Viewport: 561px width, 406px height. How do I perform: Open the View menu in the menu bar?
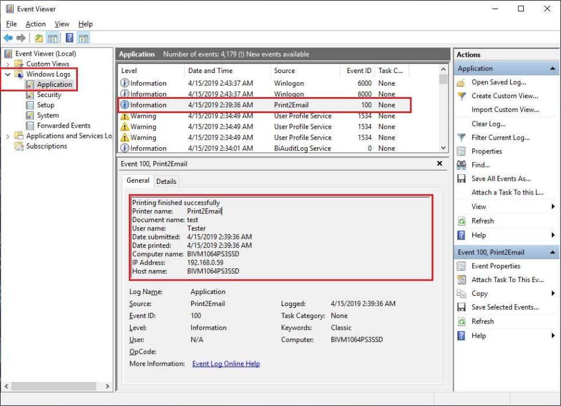tap(62, 24)
